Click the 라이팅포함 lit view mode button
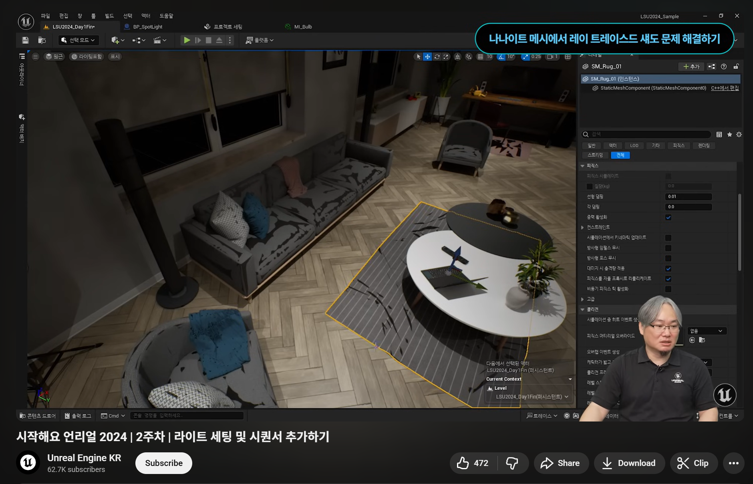Screen dimensions: 753x484 click(87, 56)
